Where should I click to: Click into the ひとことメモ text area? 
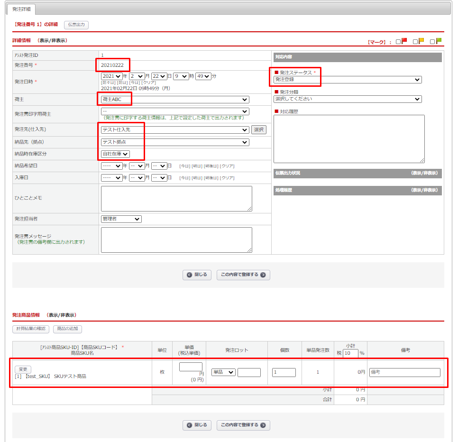[176, 198]
